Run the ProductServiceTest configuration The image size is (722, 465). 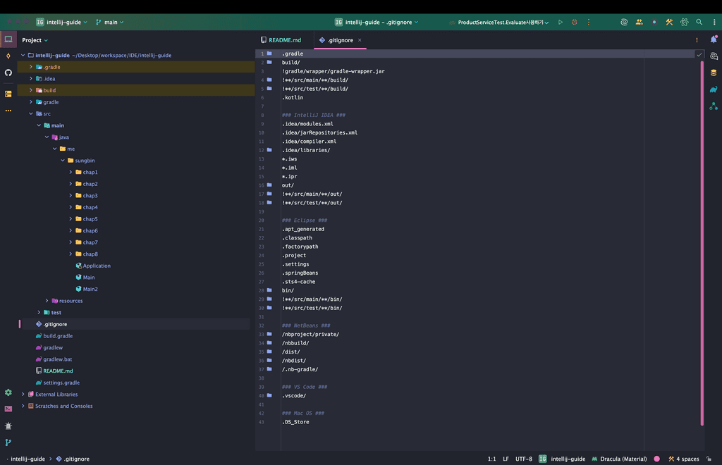[x=561, y=22]
